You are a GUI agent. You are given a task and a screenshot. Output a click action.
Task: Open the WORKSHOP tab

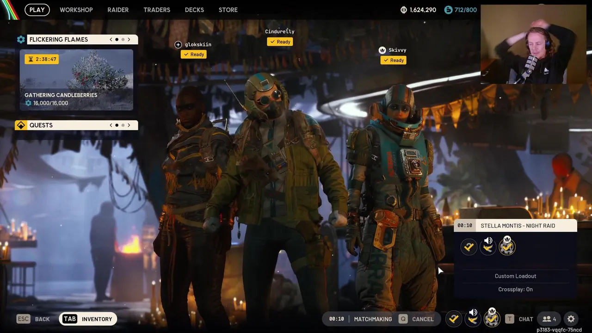coord(76,10)
